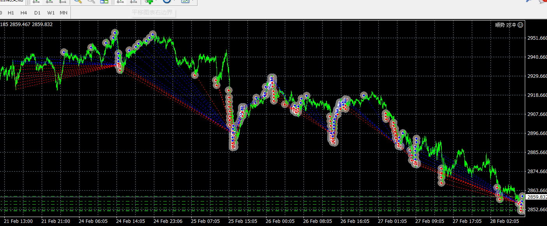
Task: Select the W1 weekly timeframe
Action: click(x=51, y=13)
